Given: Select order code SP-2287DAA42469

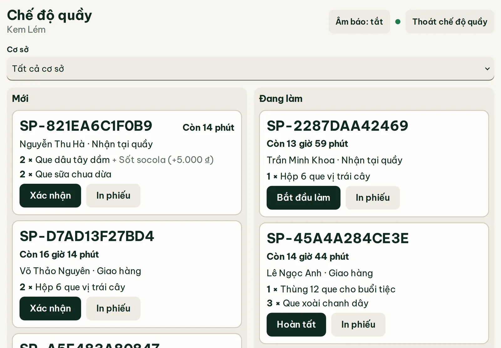Looking at the screenshot, I should [338, 126].
